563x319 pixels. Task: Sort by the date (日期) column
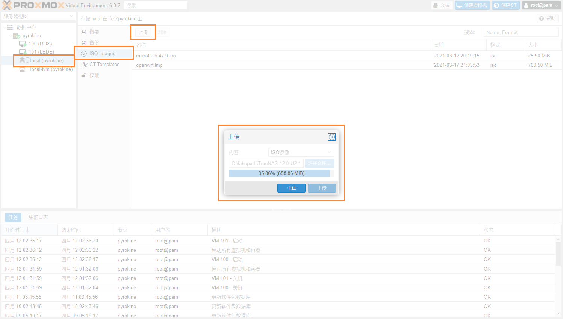[x=458, y=45]
